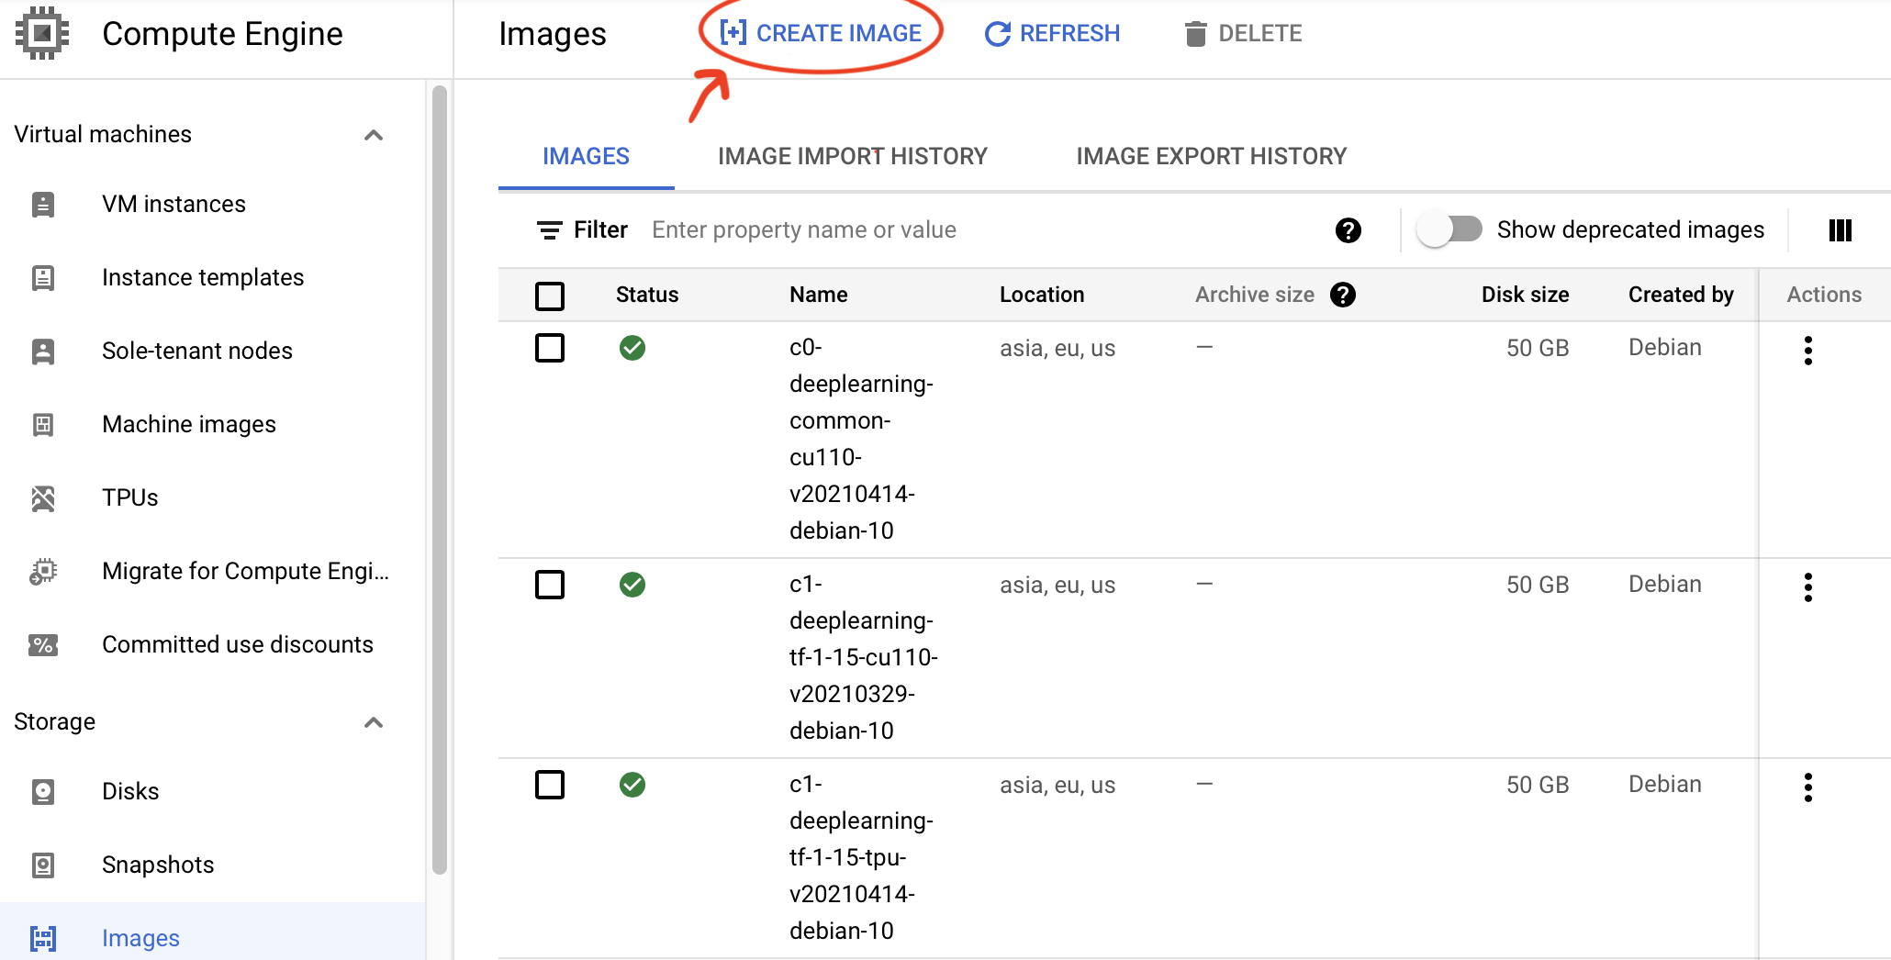Open Committed use discounts percent icon

[43, 644]
